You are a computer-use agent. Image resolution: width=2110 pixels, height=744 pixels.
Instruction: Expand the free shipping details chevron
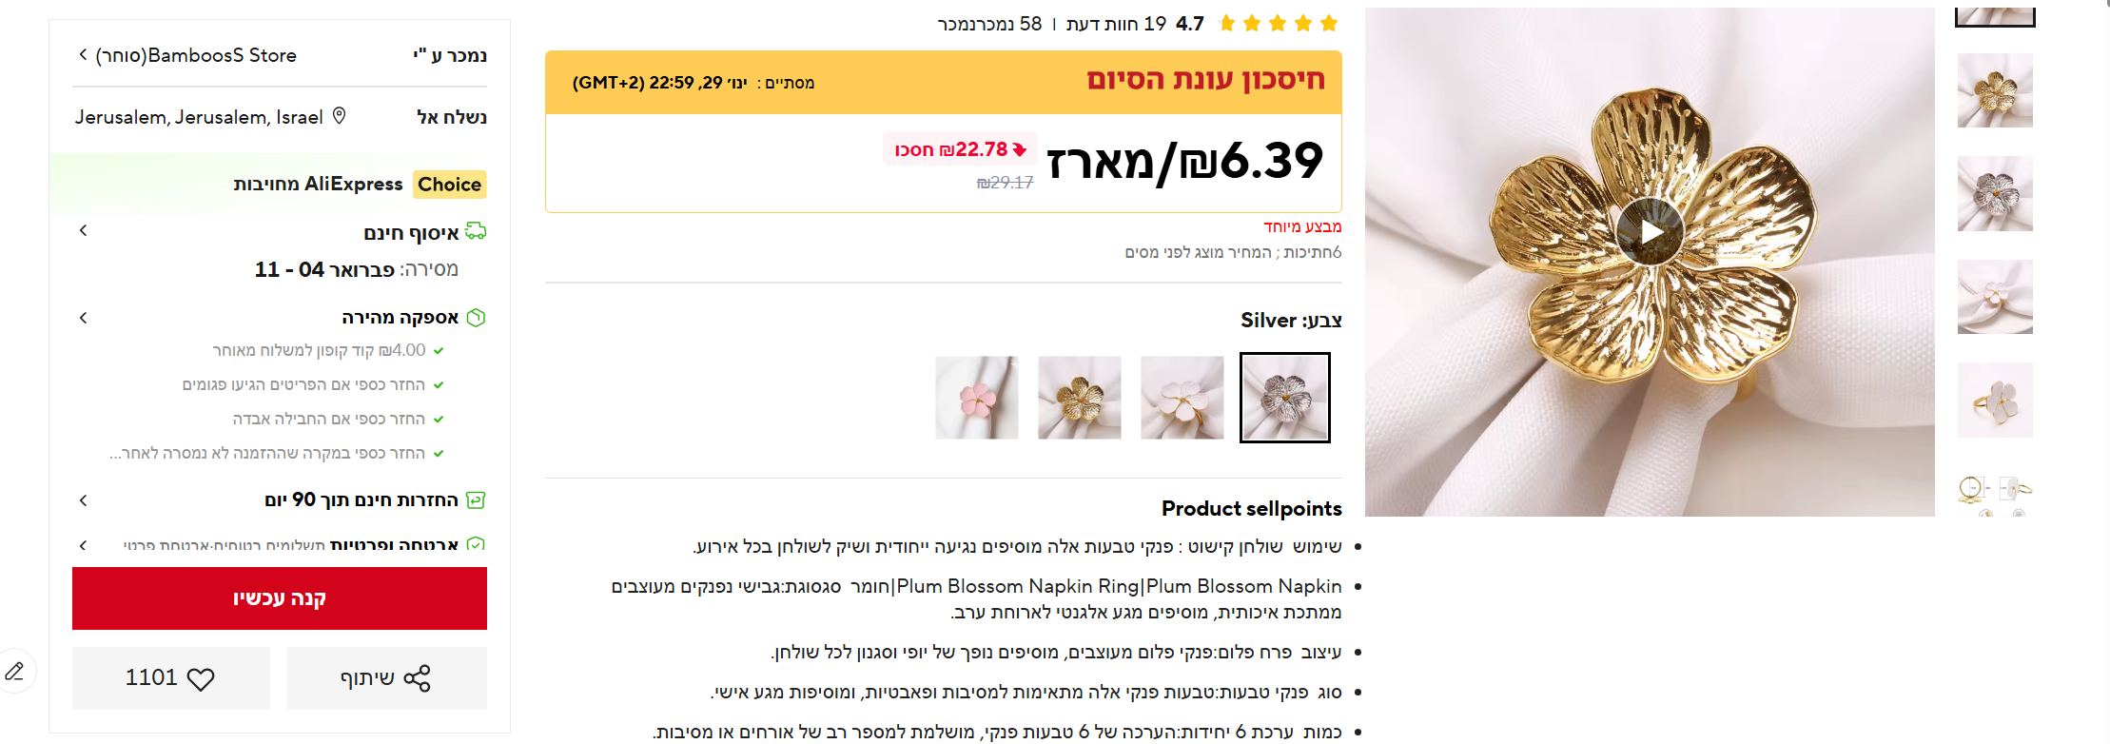[x=84, y=230]
